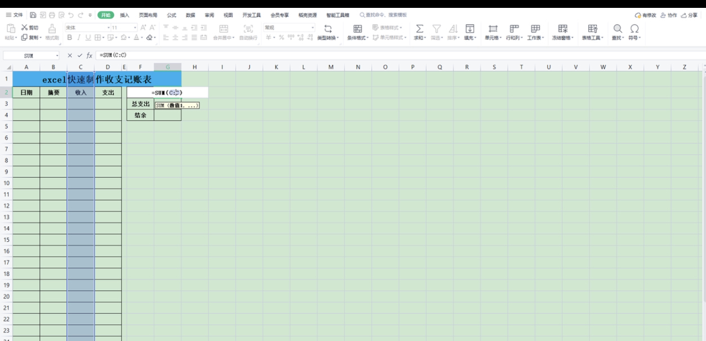Click the Print Preview icon
The image size is (706, 341).
click(61, 15)
